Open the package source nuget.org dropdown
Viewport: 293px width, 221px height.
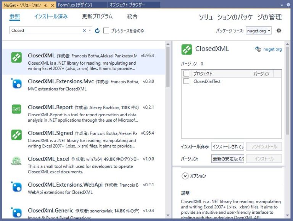(x=258, y=31)
